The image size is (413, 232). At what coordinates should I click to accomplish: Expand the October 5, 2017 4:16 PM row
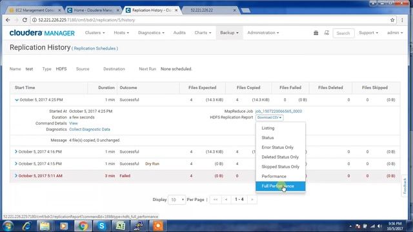[16, 151]
